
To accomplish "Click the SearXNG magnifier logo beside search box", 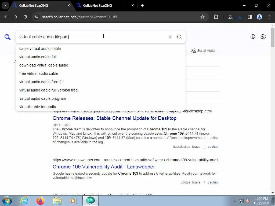I will pyautogui.click(x=8, y=37).
